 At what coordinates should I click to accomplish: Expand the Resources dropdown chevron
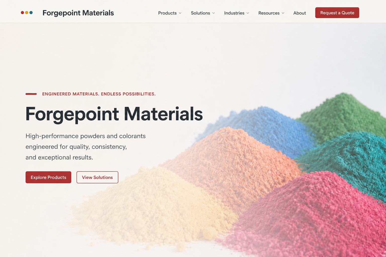point(283,13)
